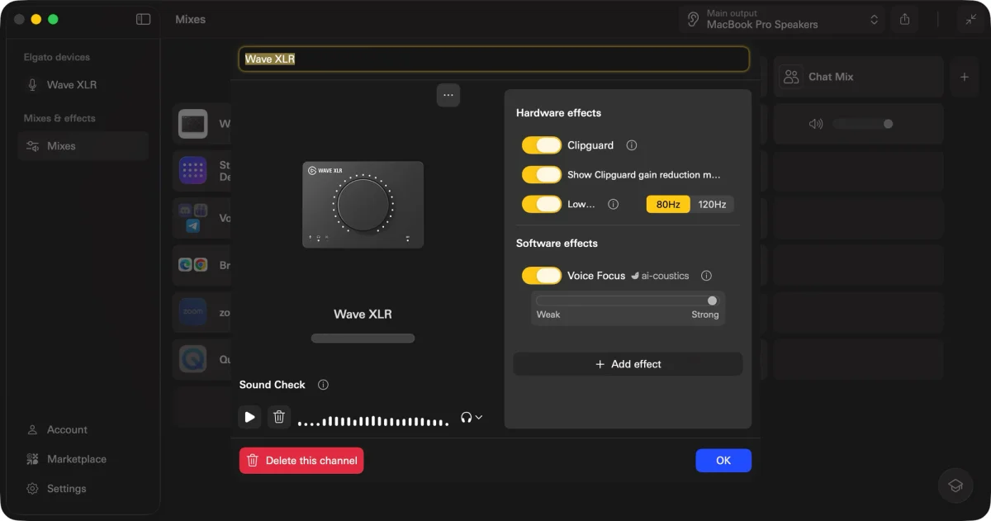This screenshot has height=521, width=991.
Task: Click the Zoom channel icon
Action: coord(193,312)
